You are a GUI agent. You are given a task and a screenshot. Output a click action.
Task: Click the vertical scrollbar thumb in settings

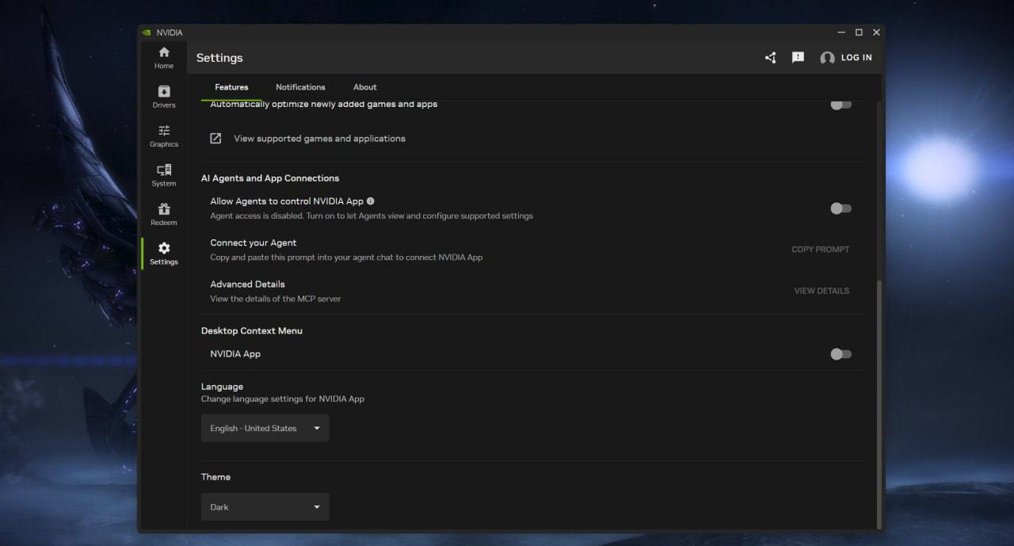click(879, 405)
